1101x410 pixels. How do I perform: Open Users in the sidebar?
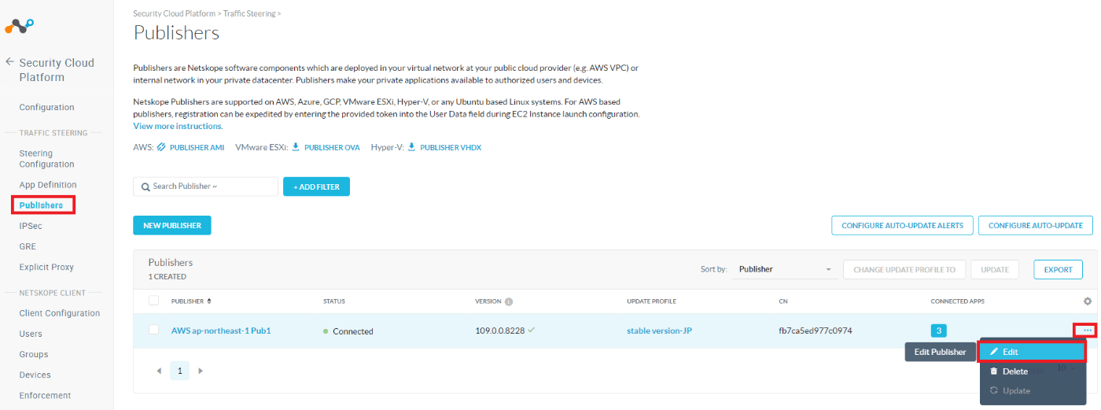[x=31, y=334]
